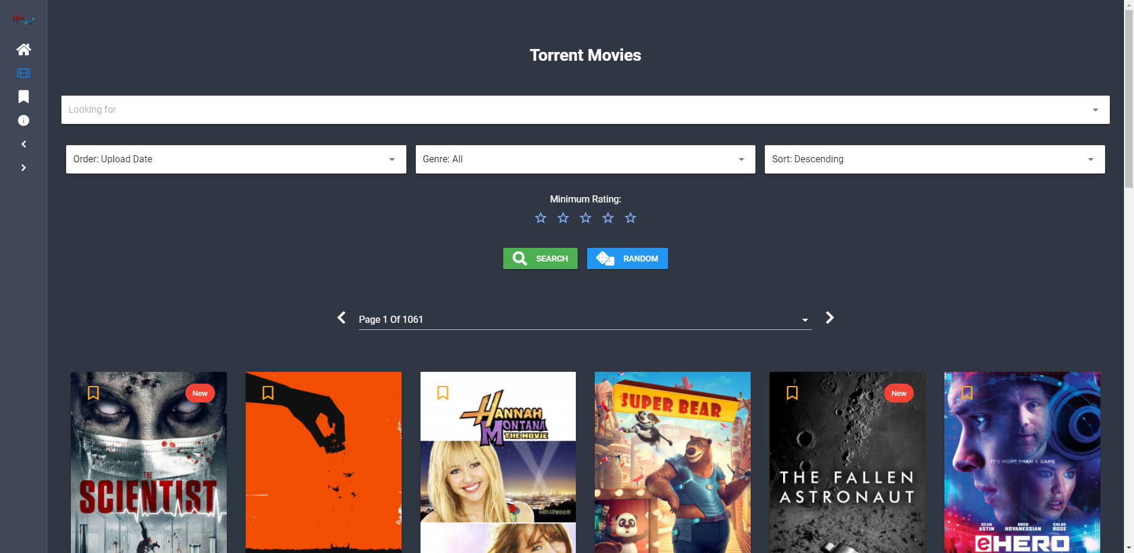Click the New badge on The Fallen Astronaut
The height and width of the screenshot is (553, 1134).
899,394
